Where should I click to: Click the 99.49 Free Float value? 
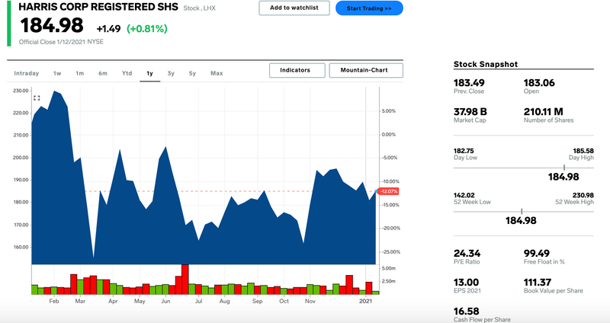pos(537,254)
